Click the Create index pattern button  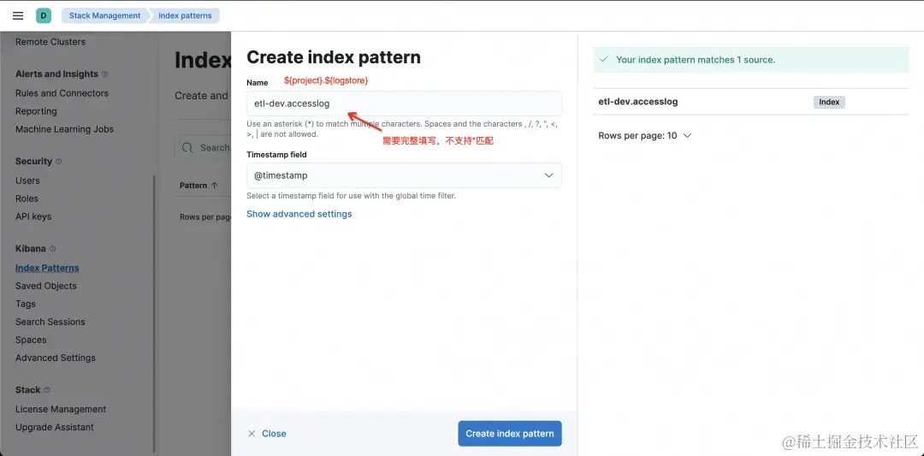click(509, 434)
